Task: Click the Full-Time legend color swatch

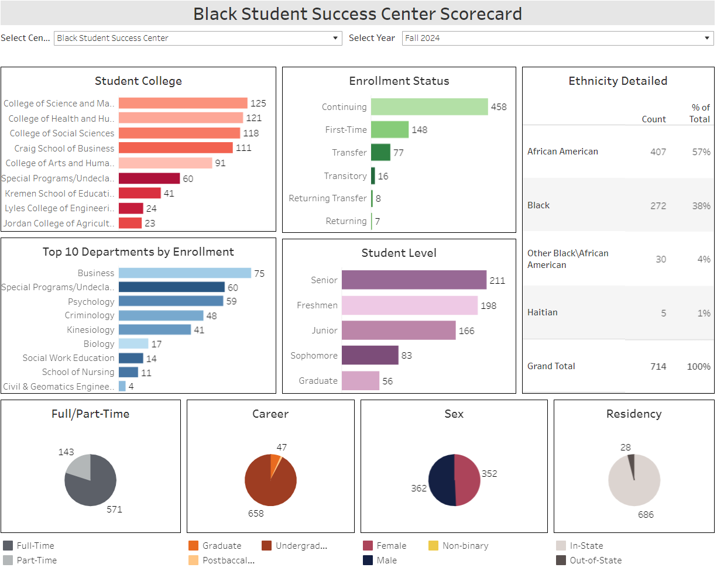Action: [x=8, y=546]
